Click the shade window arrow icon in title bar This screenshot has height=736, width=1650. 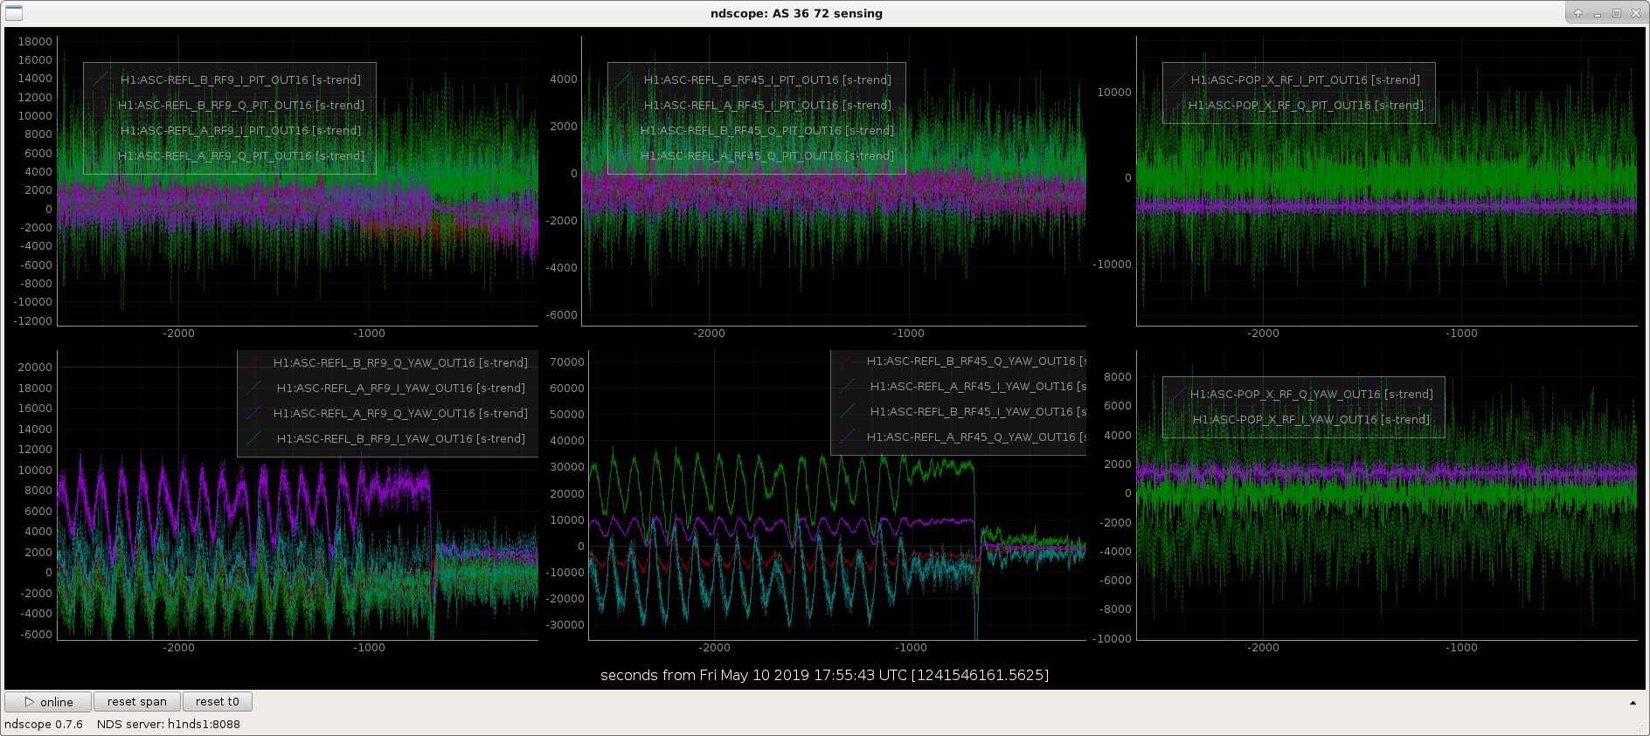tap(1578, 13)
